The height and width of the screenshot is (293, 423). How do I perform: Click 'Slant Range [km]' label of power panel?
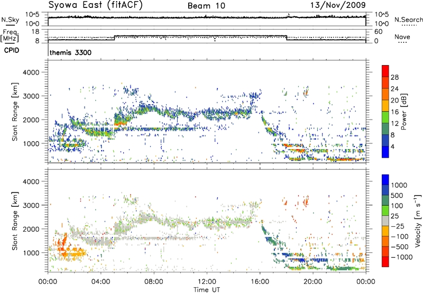pos(15,112)
